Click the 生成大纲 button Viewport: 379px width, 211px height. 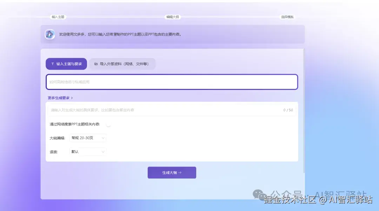tap(172, 173)
